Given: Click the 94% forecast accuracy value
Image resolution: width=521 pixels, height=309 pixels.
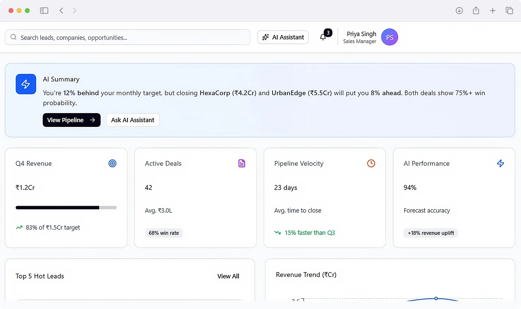Looking at the screenshot, I should [410, 187].
